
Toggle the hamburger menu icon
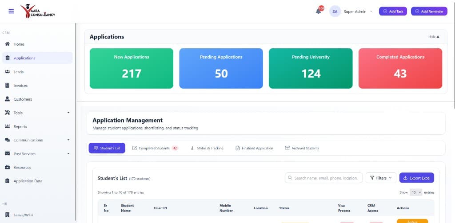(11, 11)
